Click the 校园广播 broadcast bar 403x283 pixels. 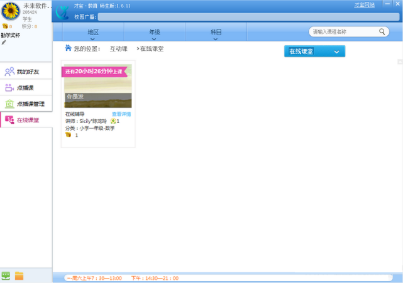(x=248, y=17)
